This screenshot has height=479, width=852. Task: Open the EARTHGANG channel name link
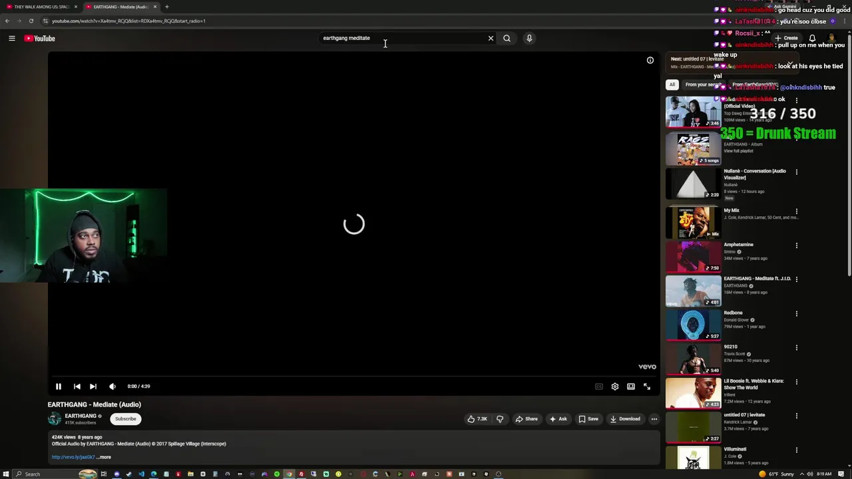[81, 416]
